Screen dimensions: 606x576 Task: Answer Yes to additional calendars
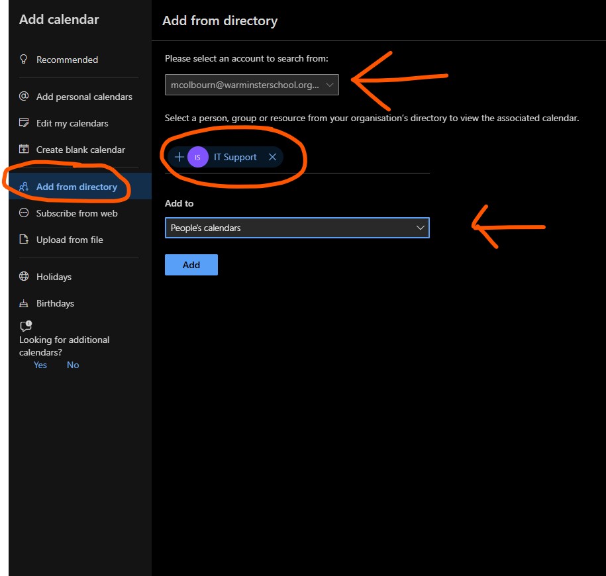40,365
